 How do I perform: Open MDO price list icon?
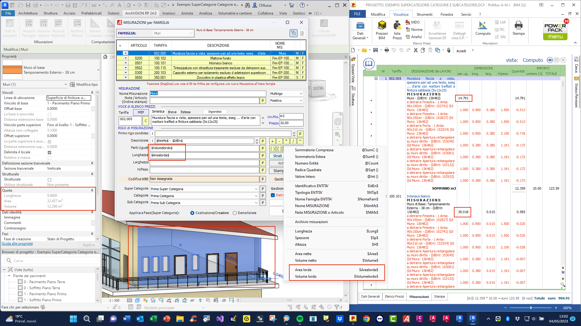click(x=412, y=22)
